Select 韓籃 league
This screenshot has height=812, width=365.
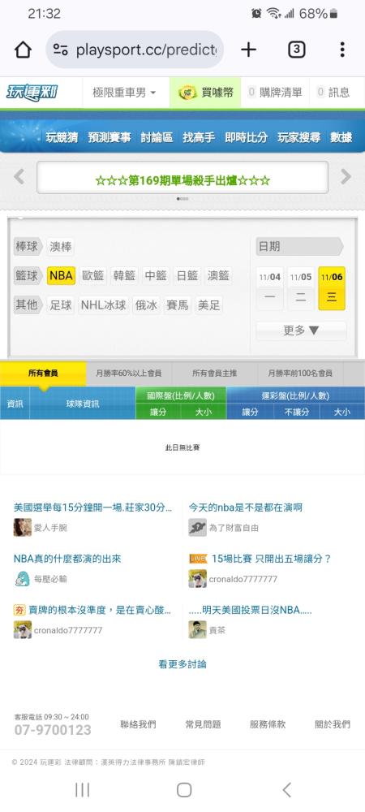pos(124,275)
